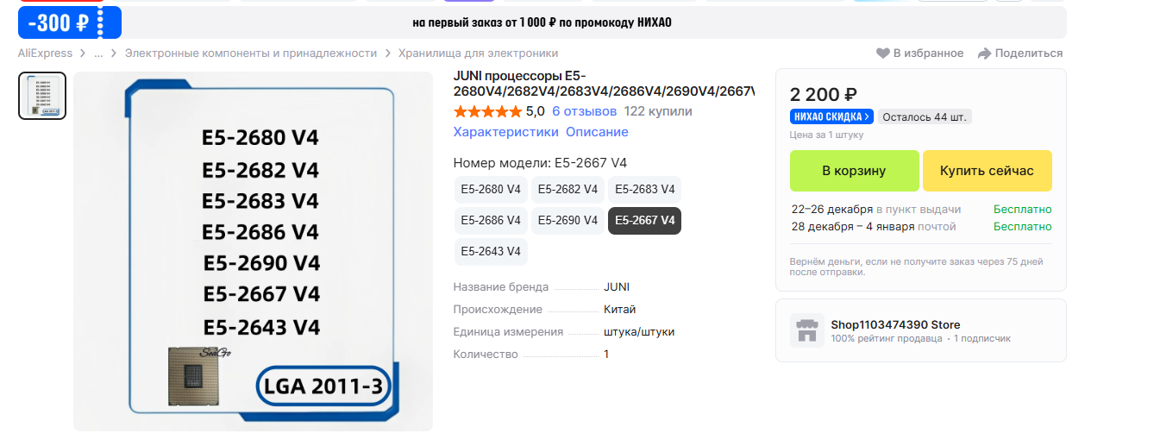The image size is (1160, 446).
Task: Choose the E5-2686 V4 variant
Action: (x=491, y=220)
